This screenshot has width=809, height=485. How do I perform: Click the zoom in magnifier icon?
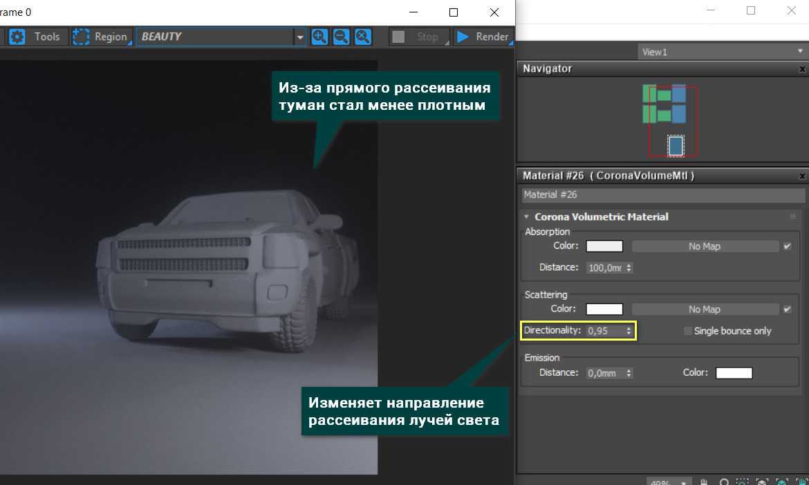[x=319, y=37]
